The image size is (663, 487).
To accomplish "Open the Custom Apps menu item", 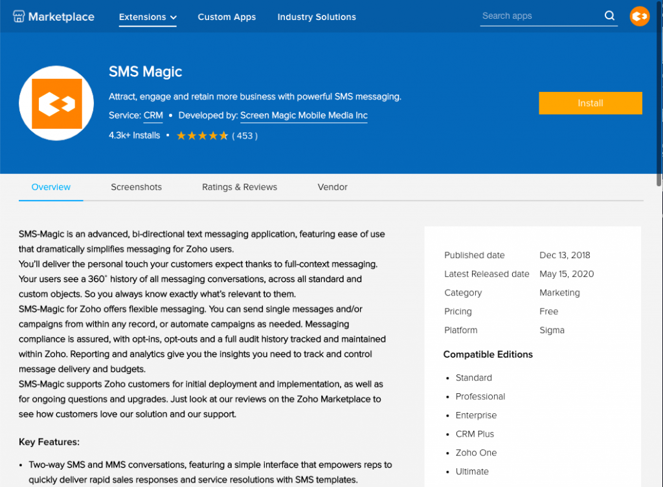I will click(227, 17).
